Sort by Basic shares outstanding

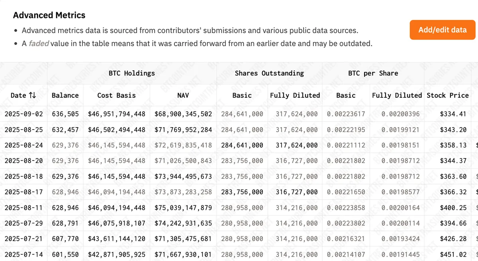pyautogui.click(x=241, y=95)
